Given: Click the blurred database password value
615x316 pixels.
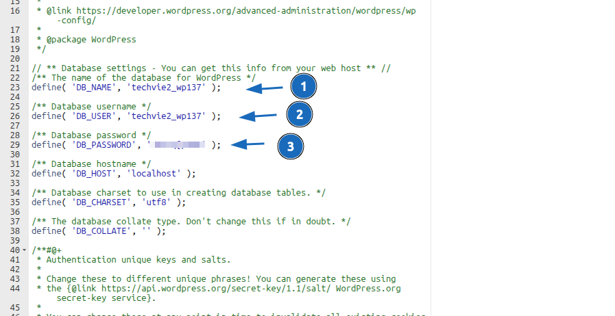Looking at the screenshot, I should pyautogui.click(x=178, y=145).
